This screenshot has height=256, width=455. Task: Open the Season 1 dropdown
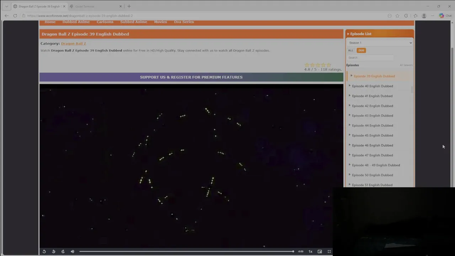point(380,43)
